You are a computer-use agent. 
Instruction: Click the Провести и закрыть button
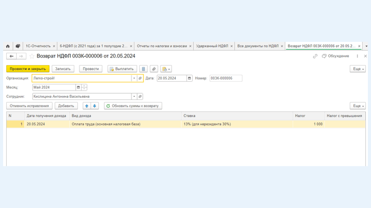(28, 69)
